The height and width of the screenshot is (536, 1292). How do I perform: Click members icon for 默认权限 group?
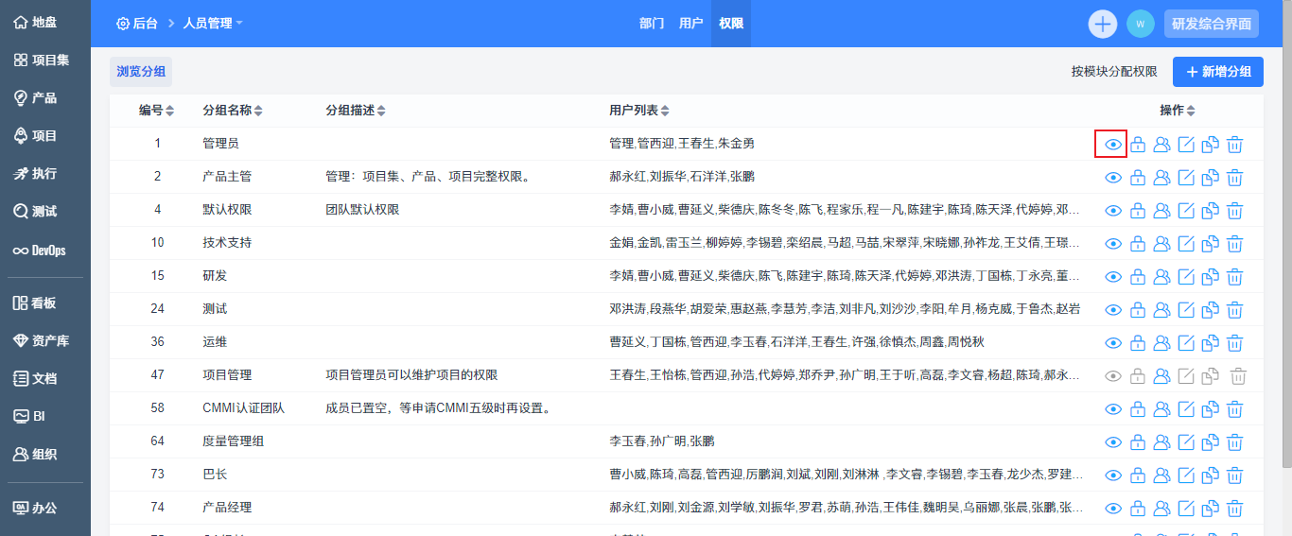click(1161, 211)
